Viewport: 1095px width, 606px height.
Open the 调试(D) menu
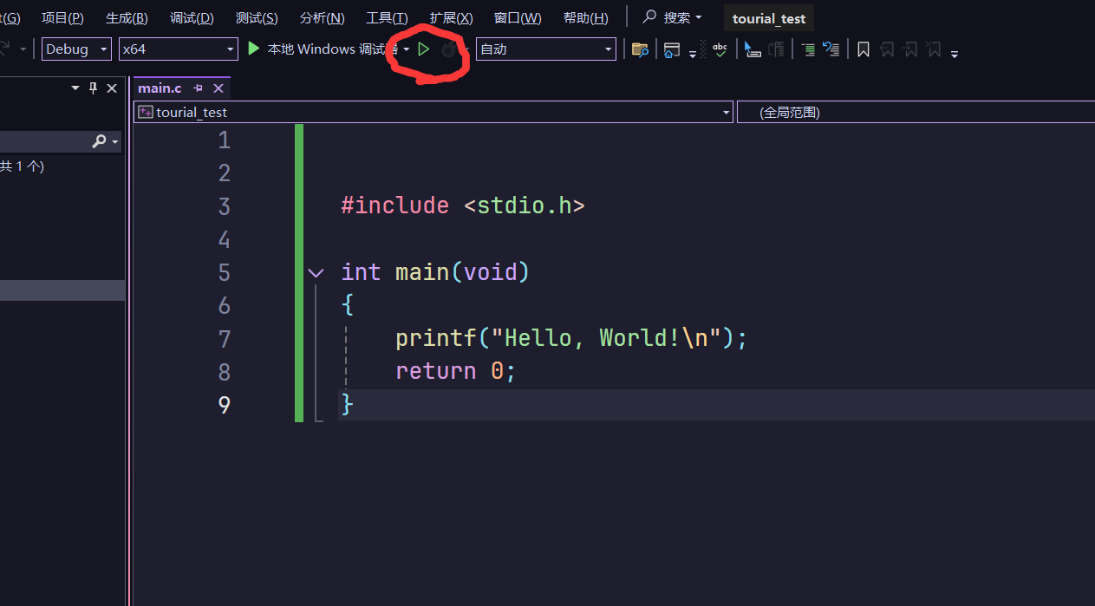[192, 18]
